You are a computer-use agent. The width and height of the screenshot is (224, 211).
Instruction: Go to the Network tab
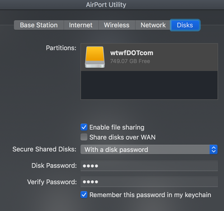coord(153,25)
